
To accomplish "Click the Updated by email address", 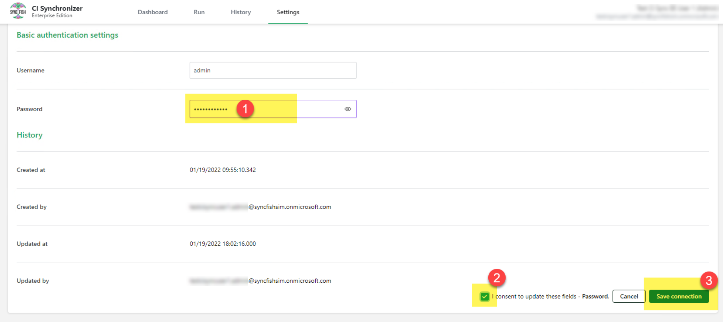I will (x=261, y=281).
